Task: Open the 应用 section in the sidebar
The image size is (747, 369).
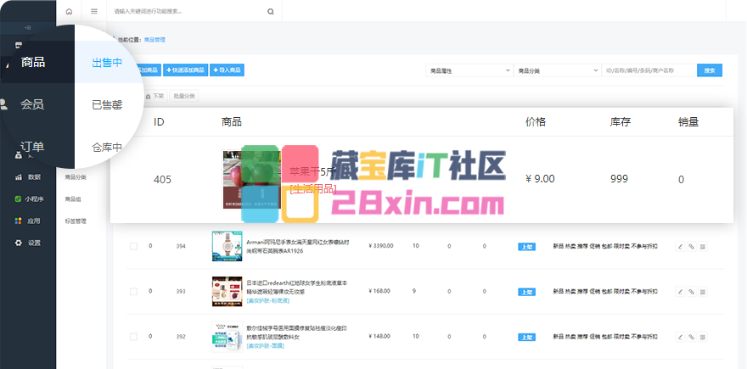Action: [x=28, y=221]
